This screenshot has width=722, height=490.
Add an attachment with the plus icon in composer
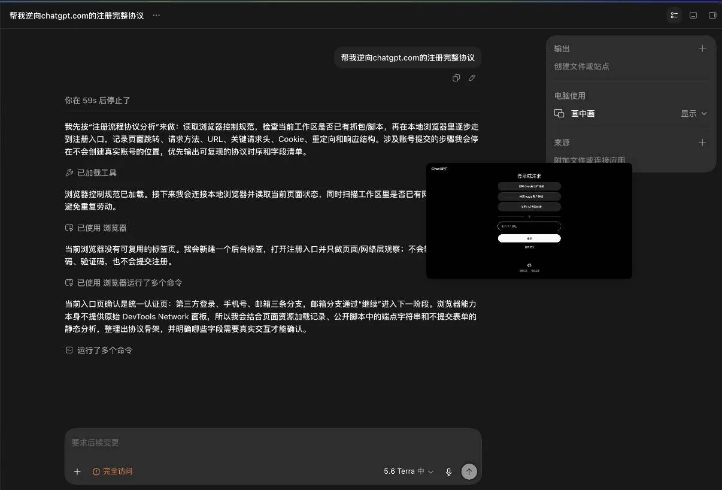click(x=77, y=471)
